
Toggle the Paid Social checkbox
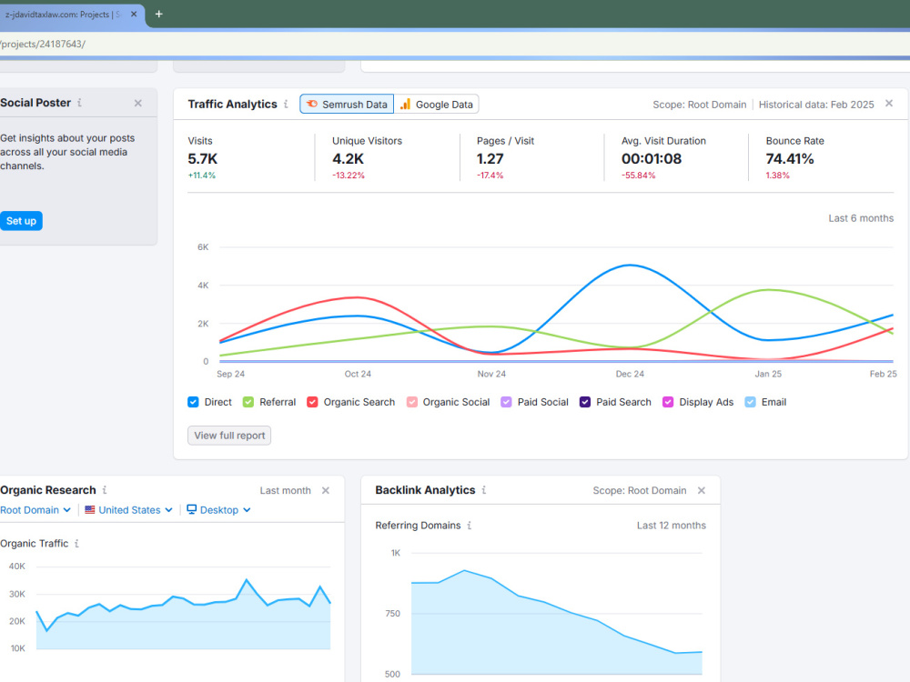(506, 402)
